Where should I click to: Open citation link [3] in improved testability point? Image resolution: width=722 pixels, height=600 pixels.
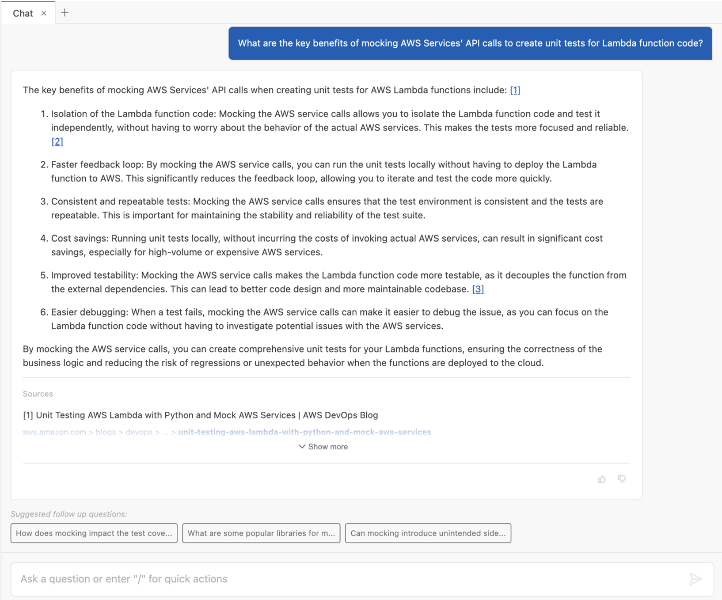pos(478,289)
